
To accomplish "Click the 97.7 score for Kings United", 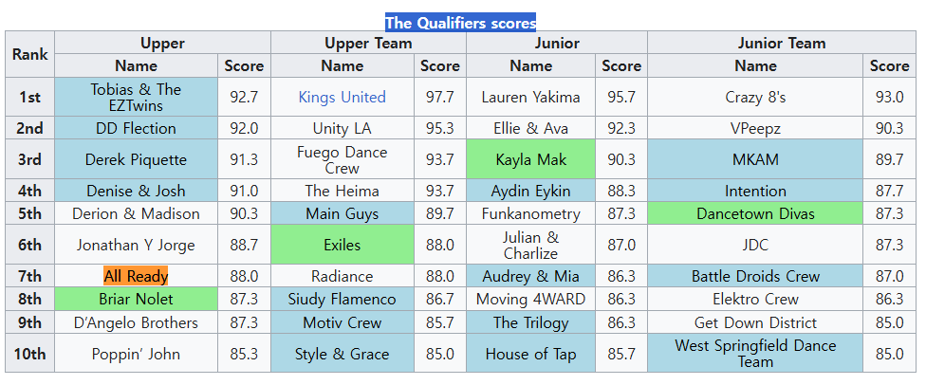I will point(440,98).
